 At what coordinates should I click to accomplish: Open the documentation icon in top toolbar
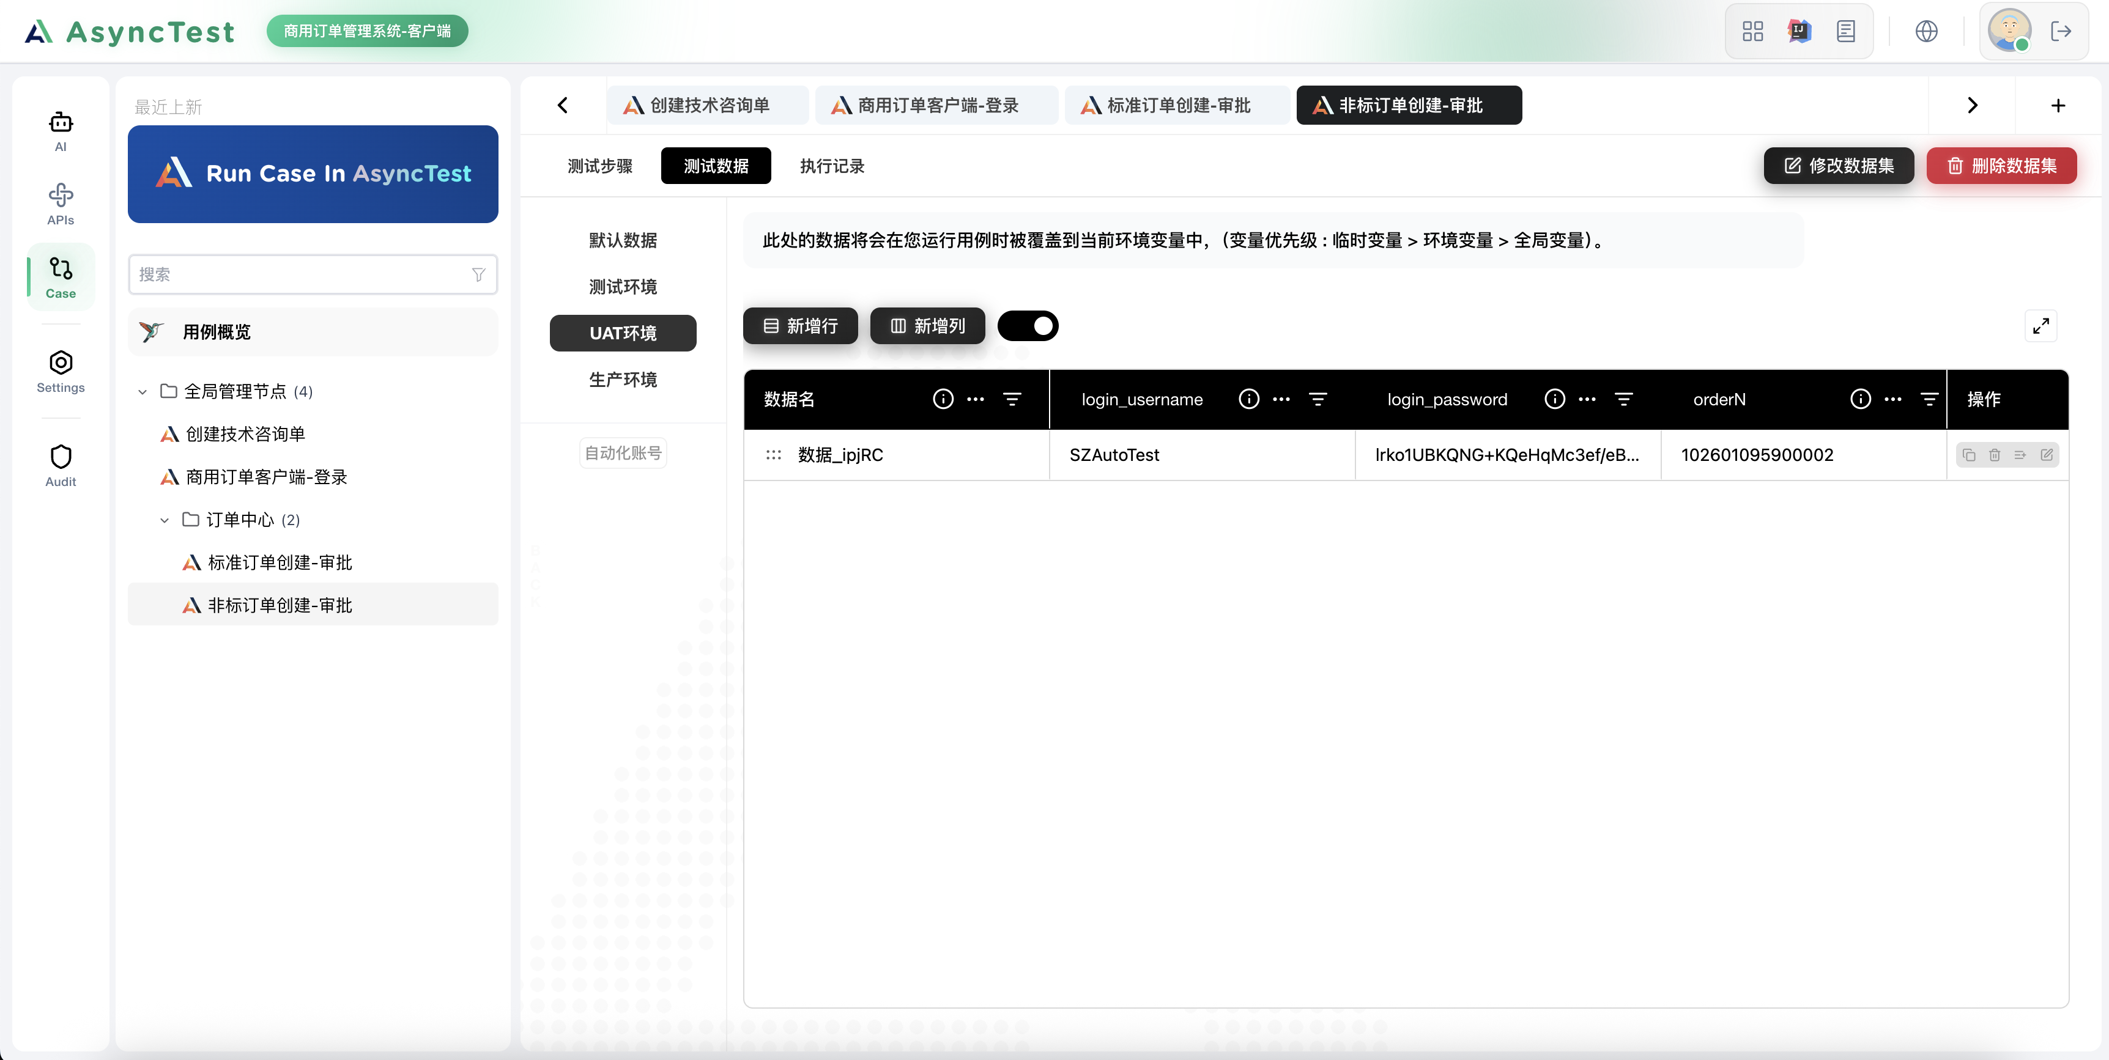(x=1846, y=31)
